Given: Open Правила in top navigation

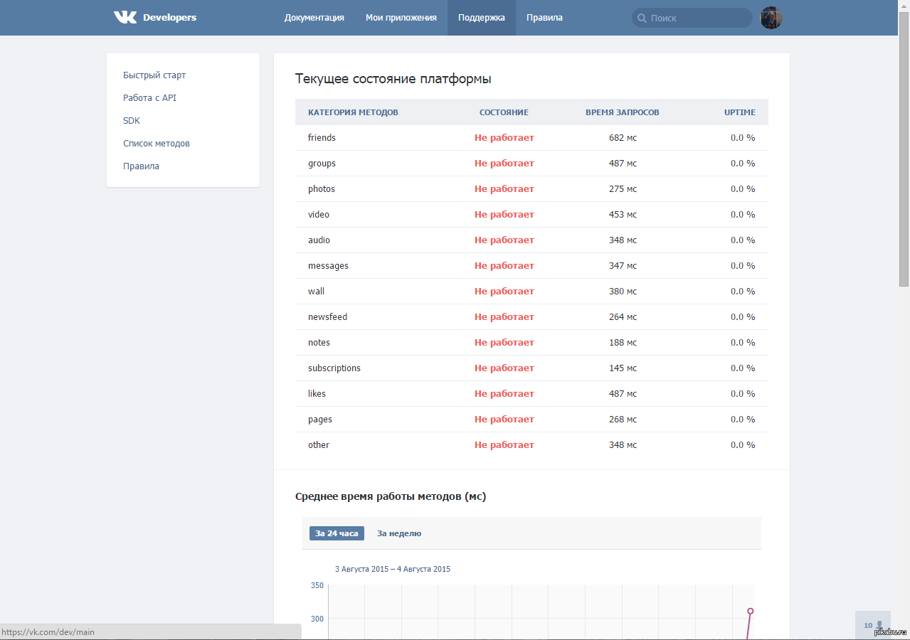Looking at the screenshot, I should [544, 18].
